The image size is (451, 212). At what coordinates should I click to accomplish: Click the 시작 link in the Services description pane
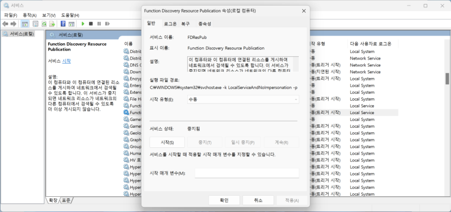pyautogui.click(x=67, y=61)
